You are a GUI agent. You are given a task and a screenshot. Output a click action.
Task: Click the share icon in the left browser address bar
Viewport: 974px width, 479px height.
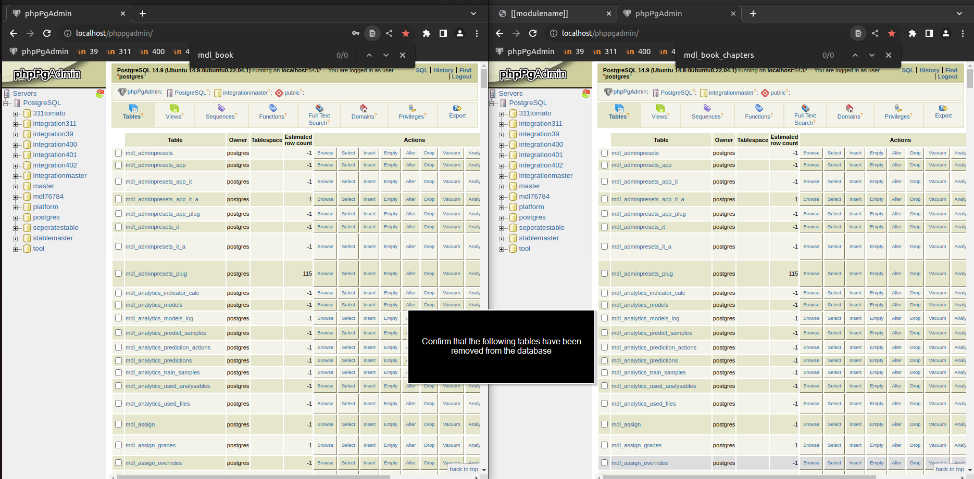coord(389,33)
